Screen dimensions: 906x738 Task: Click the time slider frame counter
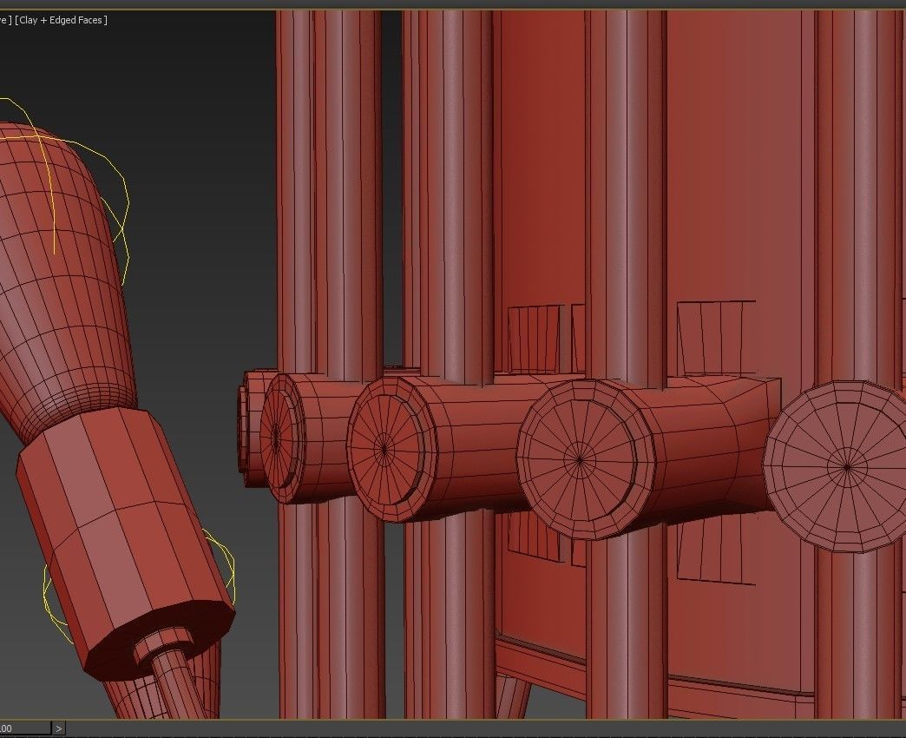pos(25,728)
